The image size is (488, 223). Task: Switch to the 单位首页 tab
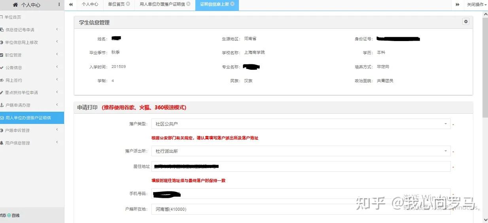[x=119, y=4]
